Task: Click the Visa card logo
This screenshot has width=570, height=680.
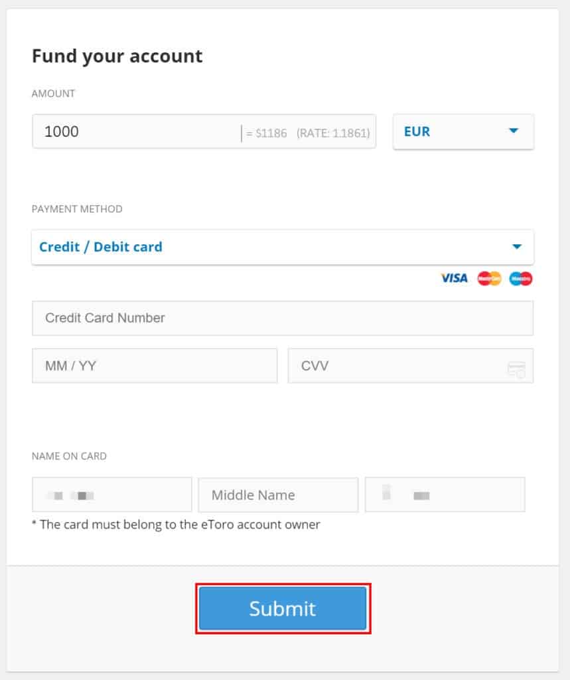Action: click(x=454, y=278)
